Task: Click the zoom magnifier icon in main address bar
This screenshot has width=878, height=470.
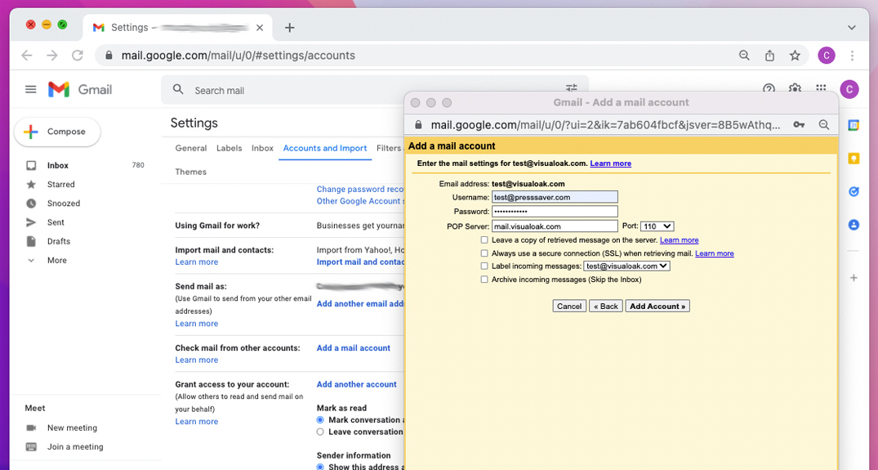Action: 744,56
